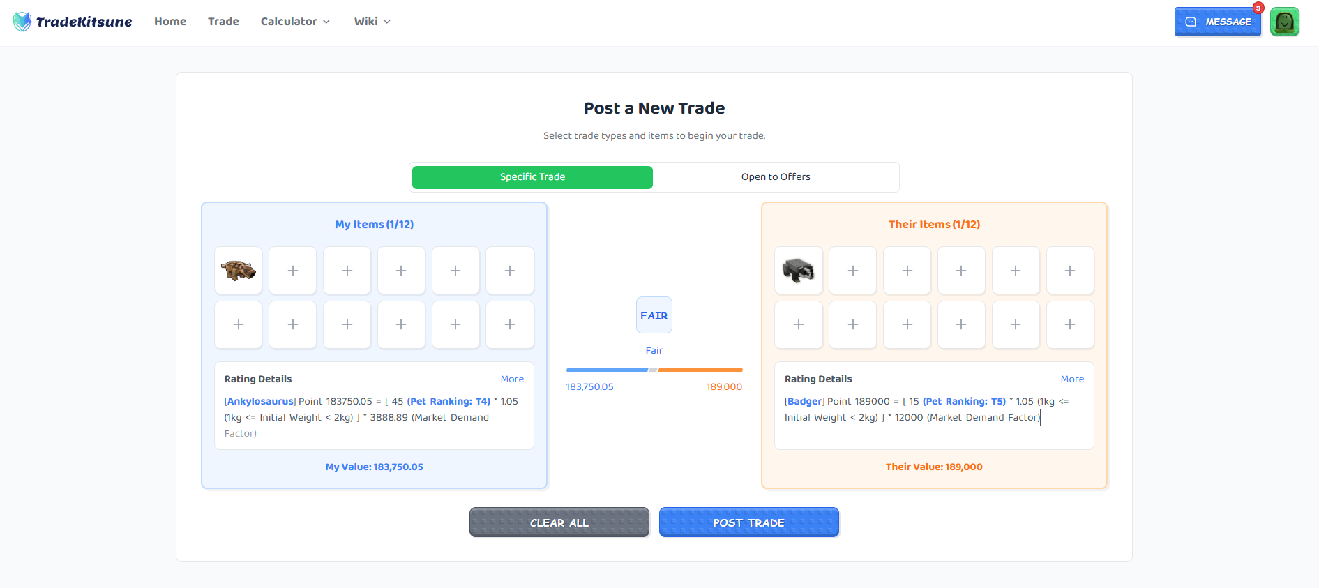Click CLEAR ALL to reset the trade
The width and height of the screenshot is (1319, 588).
559,522
